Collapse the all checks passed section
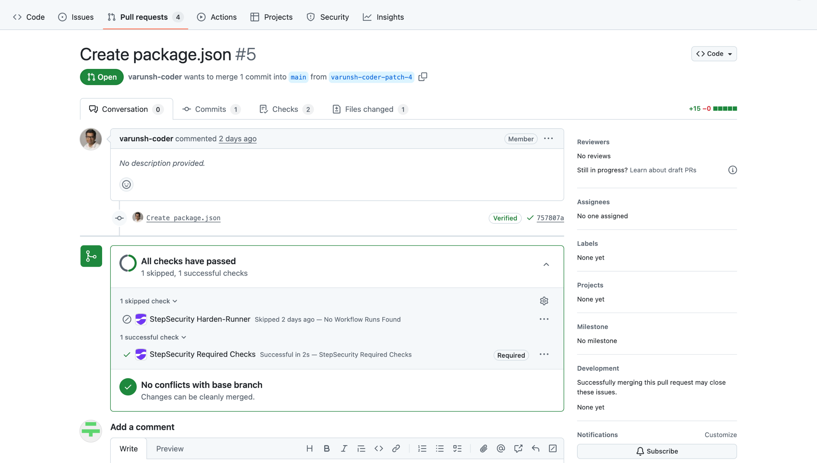This screenshot has height=463, width=817. click(x=546, y=265)
